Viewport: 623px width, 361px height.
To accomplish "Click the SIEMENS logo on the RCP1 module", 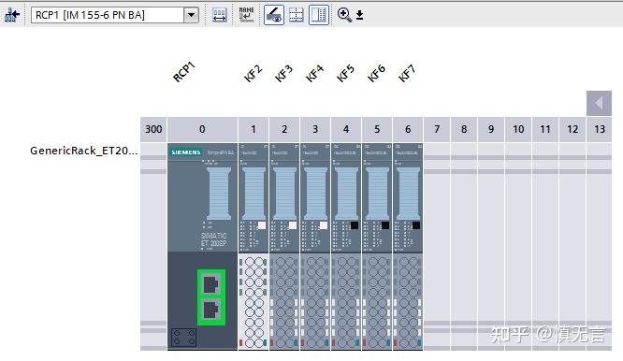I will [186, 152].
